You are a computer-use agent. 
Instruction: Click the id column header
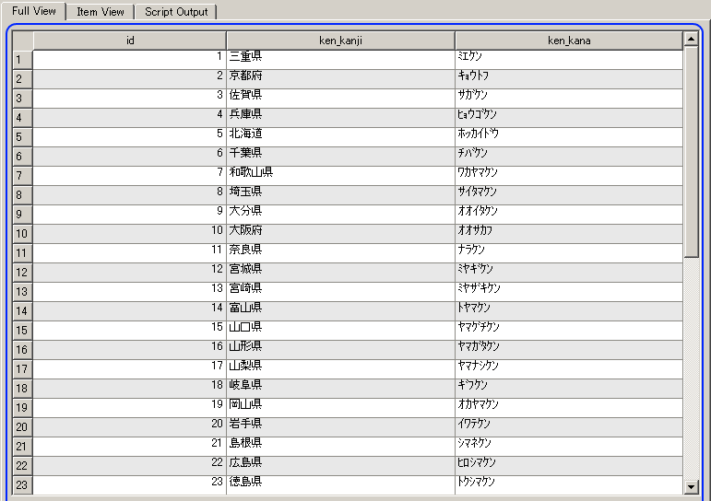tap(130, 41)
